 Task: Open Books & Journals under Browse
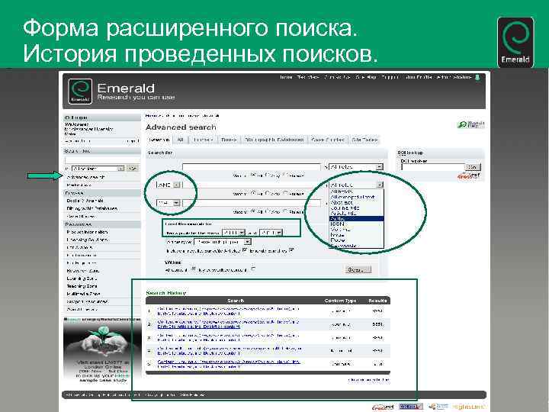[x=85, y=201]
